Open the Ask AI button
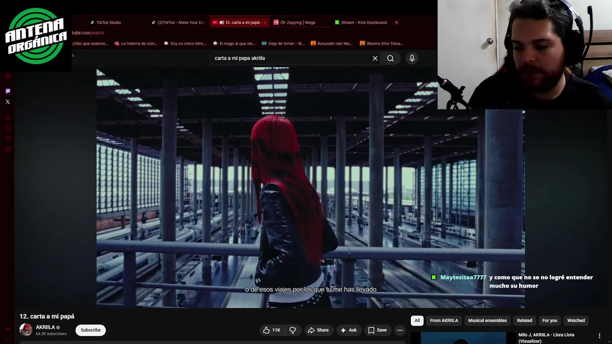The image size is (612, 344). 348,330
